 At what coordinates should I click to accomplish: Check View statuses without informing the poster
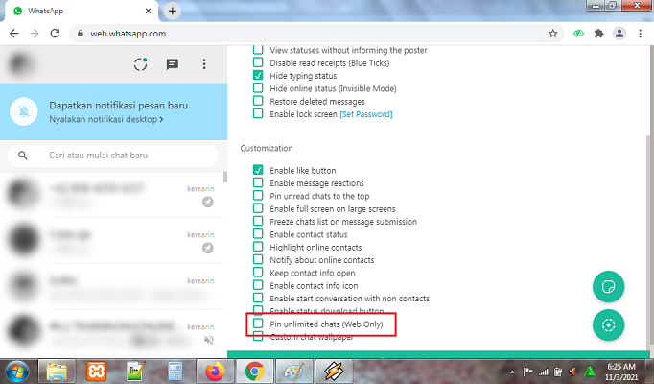258,50
